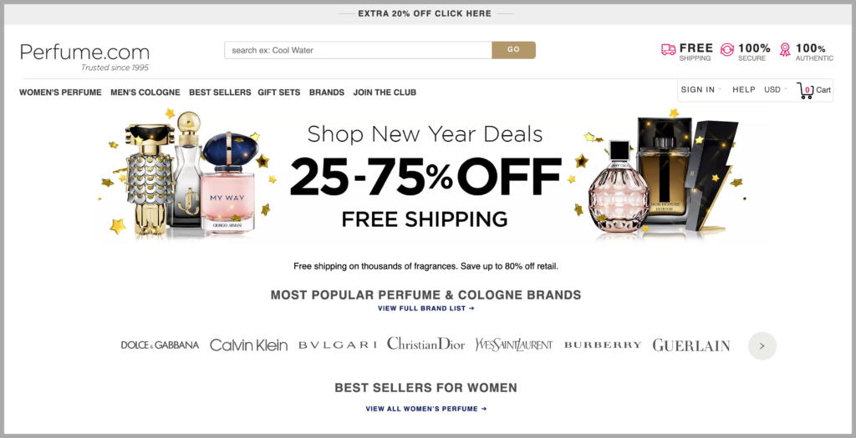Open the Women's Perfume menu
Screen dimensions: 856x438
coord(60,93)
